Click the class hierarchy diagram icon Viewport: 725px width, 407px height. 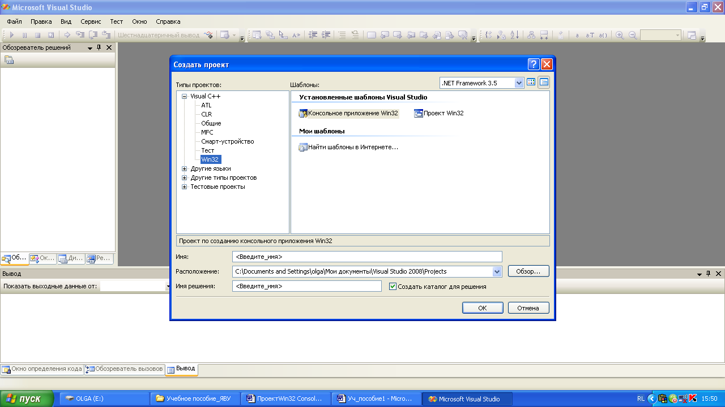pyautogui.click(x=531, y=35)
